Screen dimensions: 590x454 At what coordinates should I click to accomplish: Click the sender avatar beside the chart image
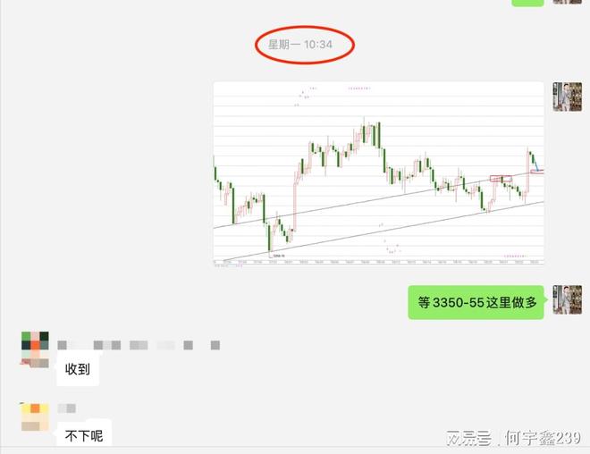pyautogui.click(x=567, y=97)
